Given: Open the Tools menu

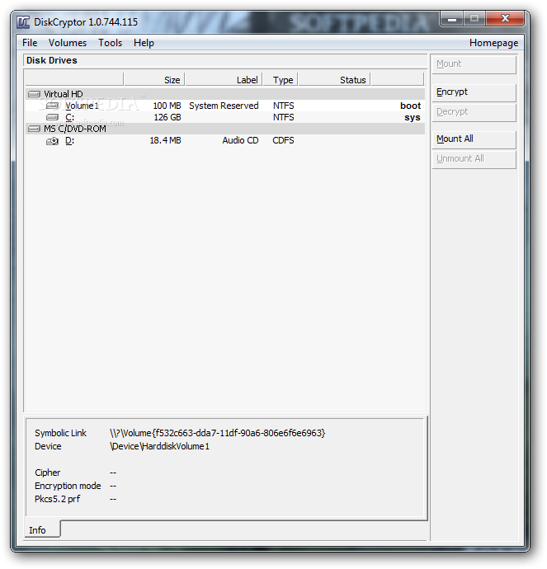Looking at the screenshot, I should point(110,43).
